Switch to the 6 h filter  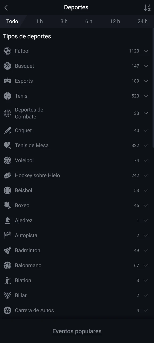point(89,21)
